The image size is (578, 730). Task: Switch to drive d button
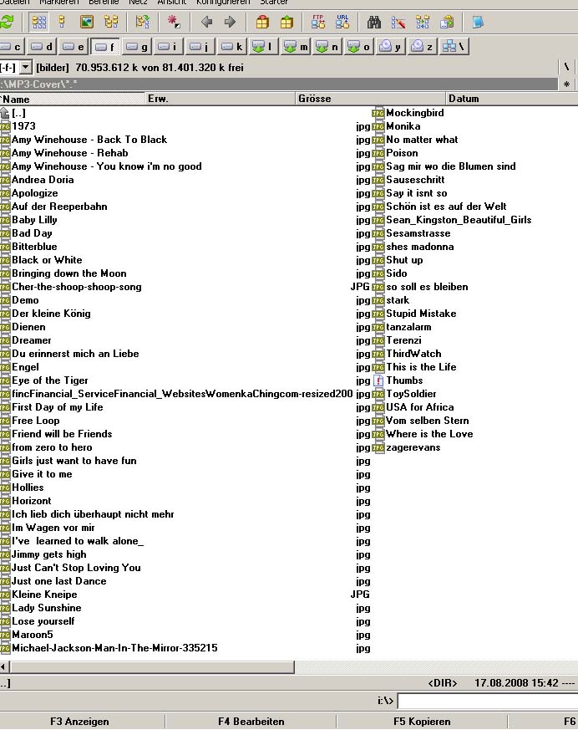pyautogui.click(x=42, y=47)
